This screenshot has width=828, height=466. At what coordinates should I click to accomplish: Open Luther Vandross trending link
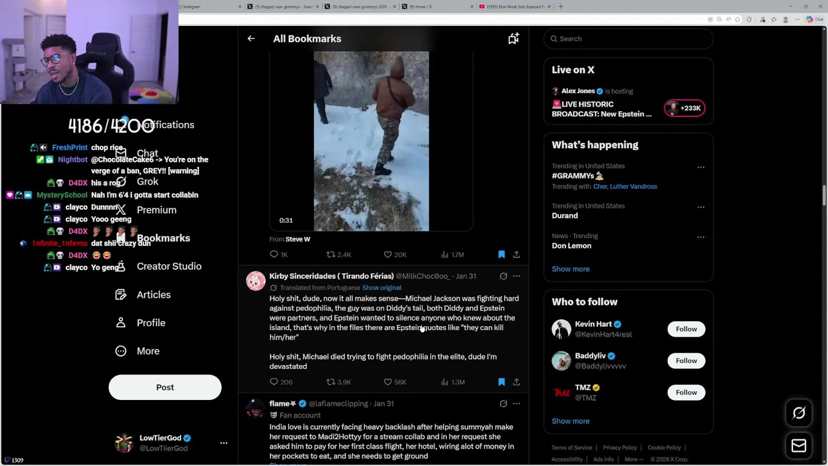(634, 186)
